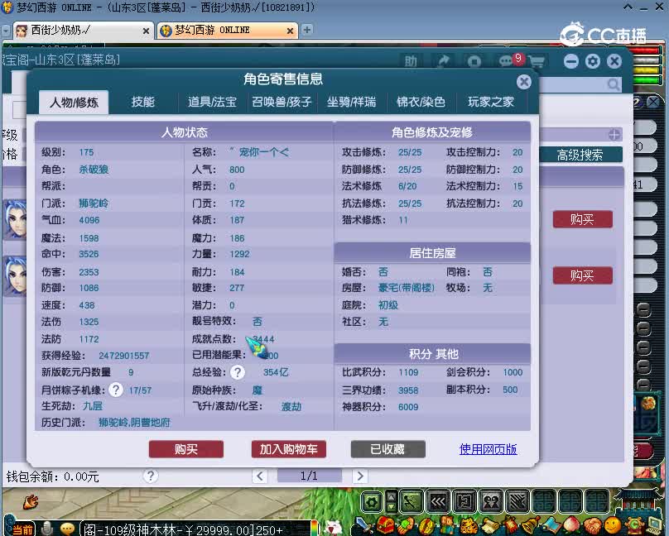Click the 狮驼岭,阴曹地府 history value
This screenshot has height=536, width=669.
pos(134,423)
